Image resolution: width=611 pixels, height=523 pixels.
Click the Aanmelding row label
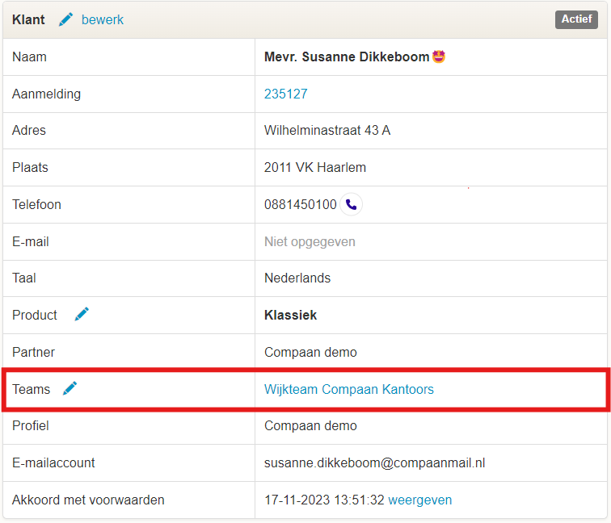pos(46,94)
